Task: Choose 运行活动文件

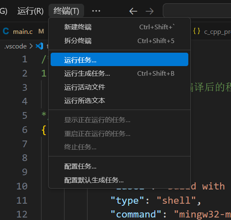Action: tap(119, 87)
